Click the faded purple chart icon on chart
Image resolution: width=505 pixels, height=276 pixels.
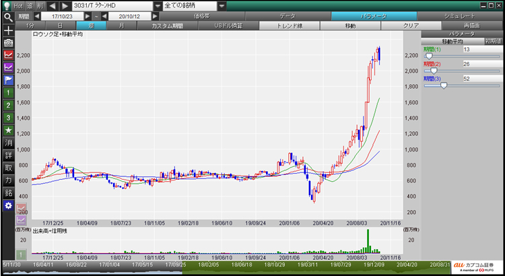click(x=22, y=220)
